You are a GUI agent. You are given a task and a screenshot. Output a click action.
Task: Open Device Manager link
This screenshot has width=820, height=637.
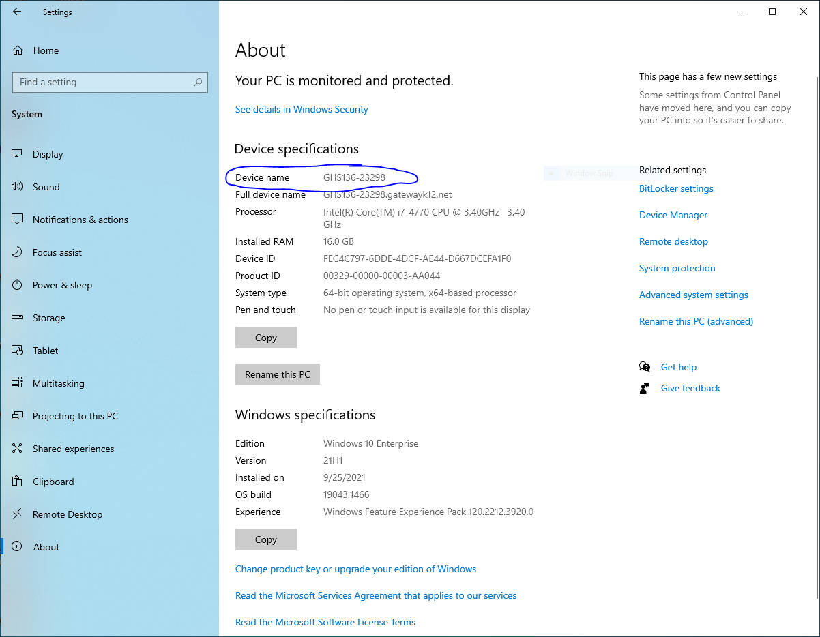tap(673, 215)
